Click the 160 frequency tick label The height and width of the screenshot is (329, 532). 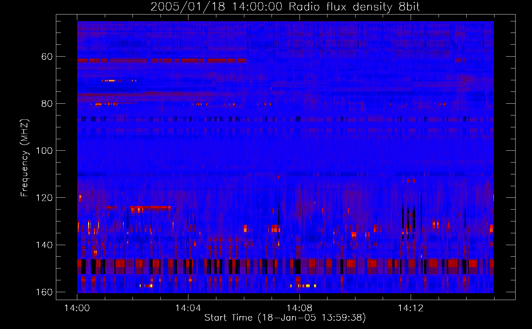pyautogui.click(x=44, y=292)
